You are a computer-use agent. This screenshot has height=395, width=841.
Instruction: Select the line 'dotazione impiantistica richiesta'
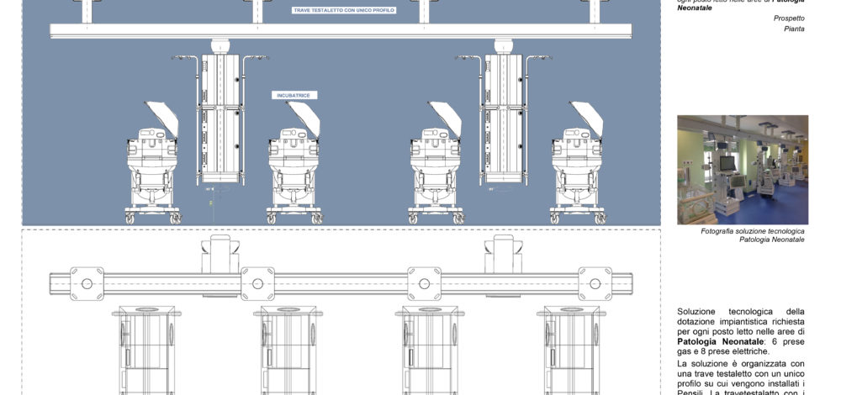point(741,322)
